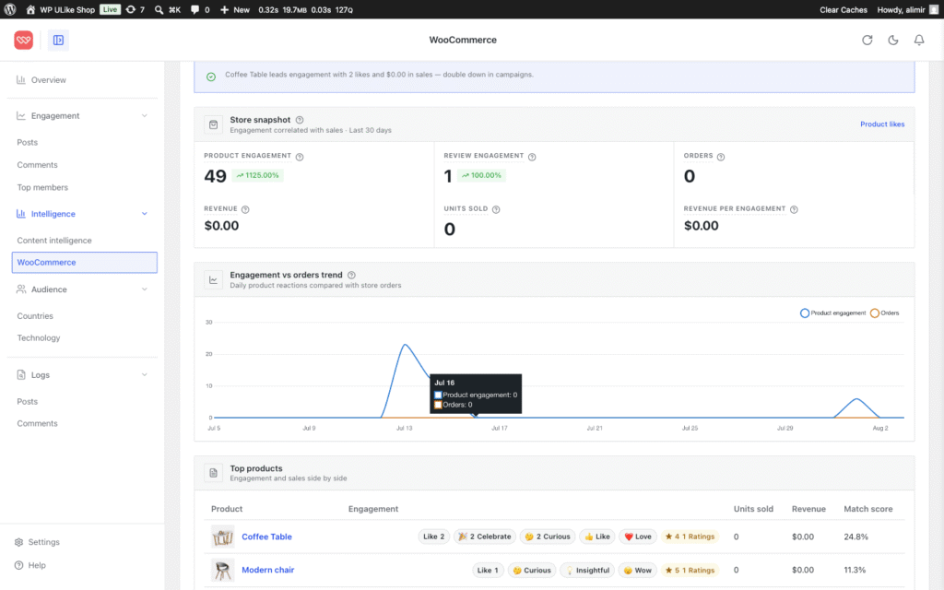The height and width of the screenshot is (590, 944).
Task: Click Modern chair's Insightful badge
Action: (587, 570)
